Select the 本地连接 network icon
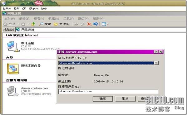The image size is (187, 115). [x=13, y=46]
